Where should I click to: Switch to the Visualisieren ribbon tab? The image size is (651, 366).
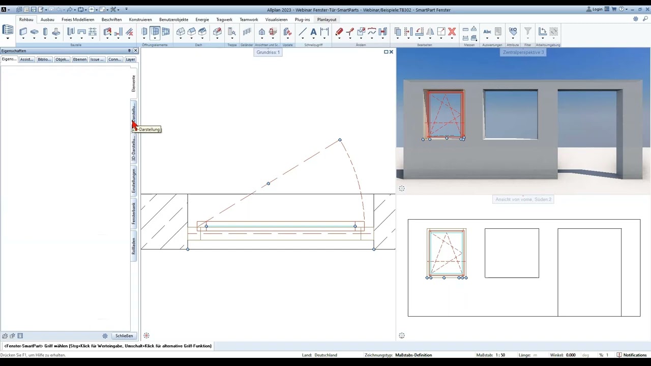coord(276,19)
